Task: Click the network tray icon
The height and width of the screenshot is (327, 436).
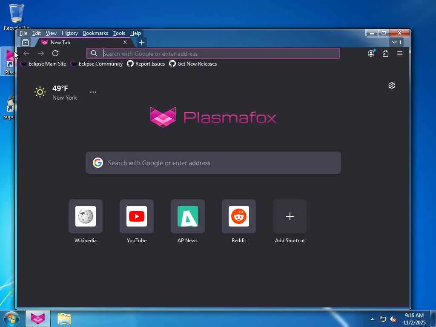Action: (x=383, y=319)
